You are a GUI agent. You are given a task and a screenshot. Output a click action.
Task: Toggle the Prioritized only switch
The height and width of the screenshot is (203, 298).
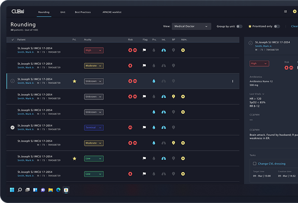(277, 26)
